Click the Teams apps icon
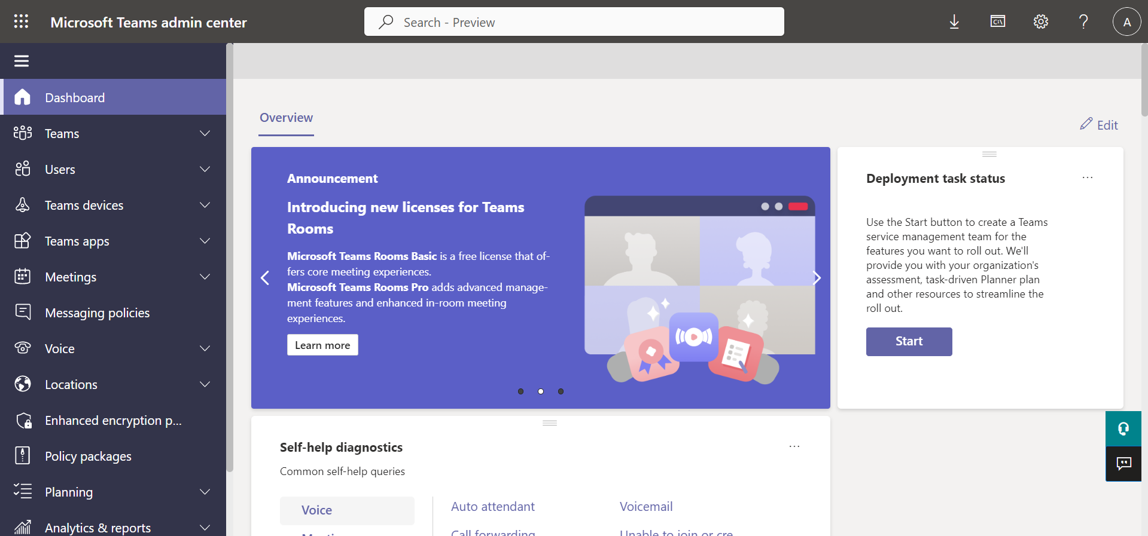Screen dimensions: 1148x536 point(23,240)
